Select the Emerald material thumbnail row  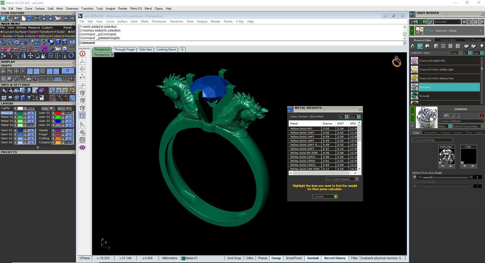tap(445, 96)
